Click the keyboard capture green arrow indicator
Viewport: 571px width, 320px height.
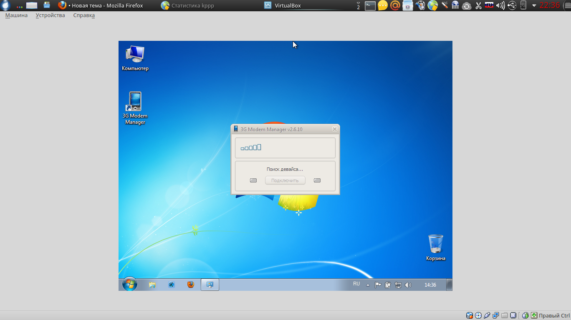click(534, 315)
